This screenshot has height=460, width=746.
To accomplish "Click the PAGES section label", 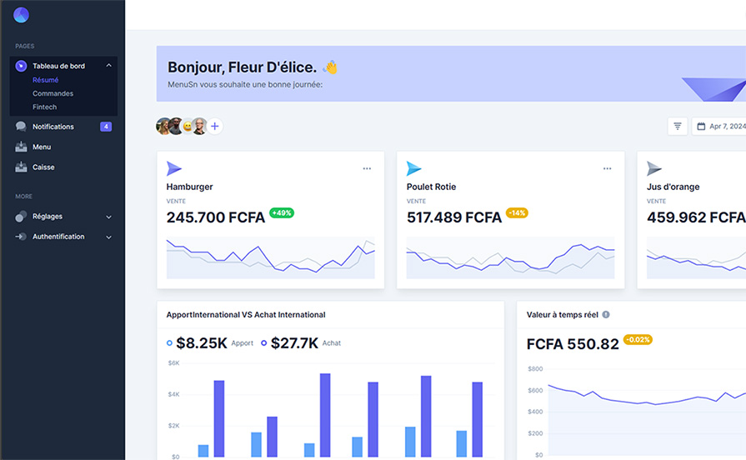I will 25,46.
